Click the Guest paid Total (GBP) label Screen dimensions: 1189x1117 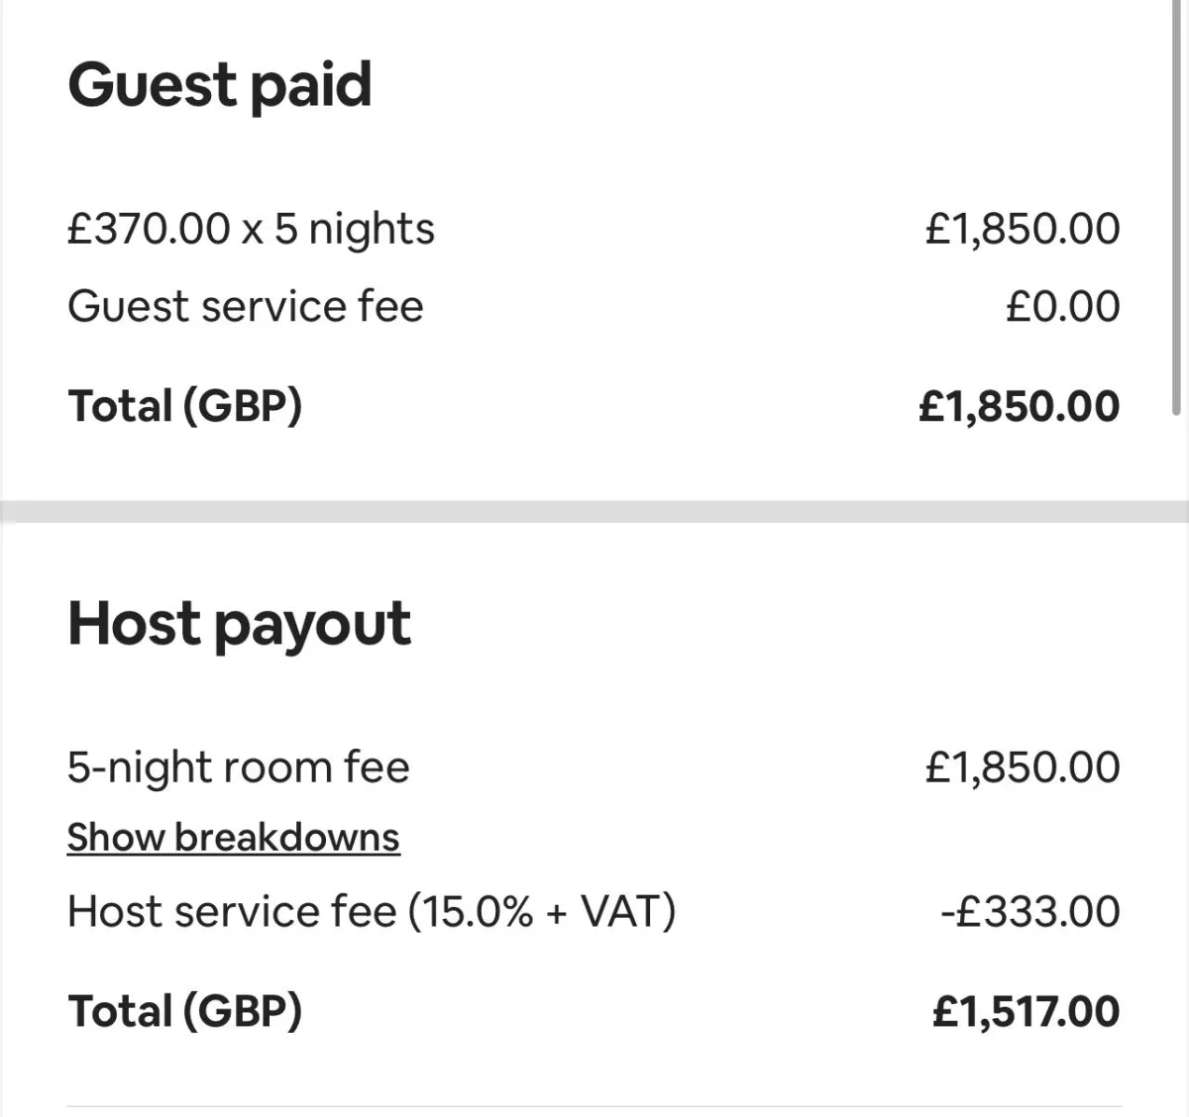click(184, 406)
